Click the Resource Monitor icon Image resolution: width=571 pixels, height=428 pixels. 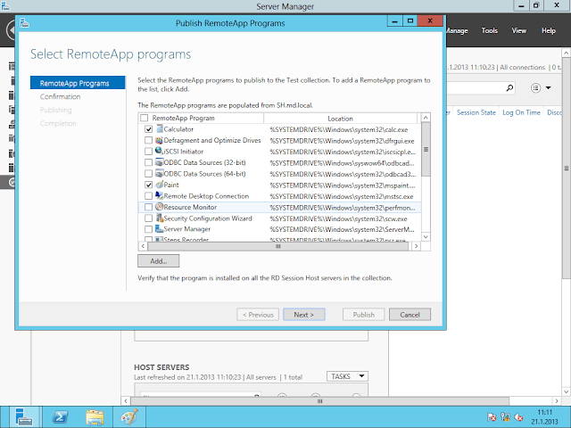[159, 207]
